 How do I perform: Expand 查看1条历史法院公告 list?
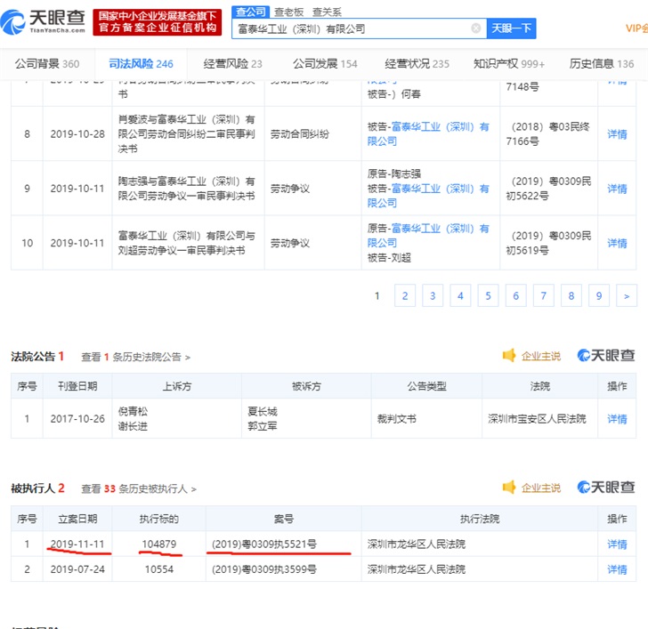[x=135, y=357]
